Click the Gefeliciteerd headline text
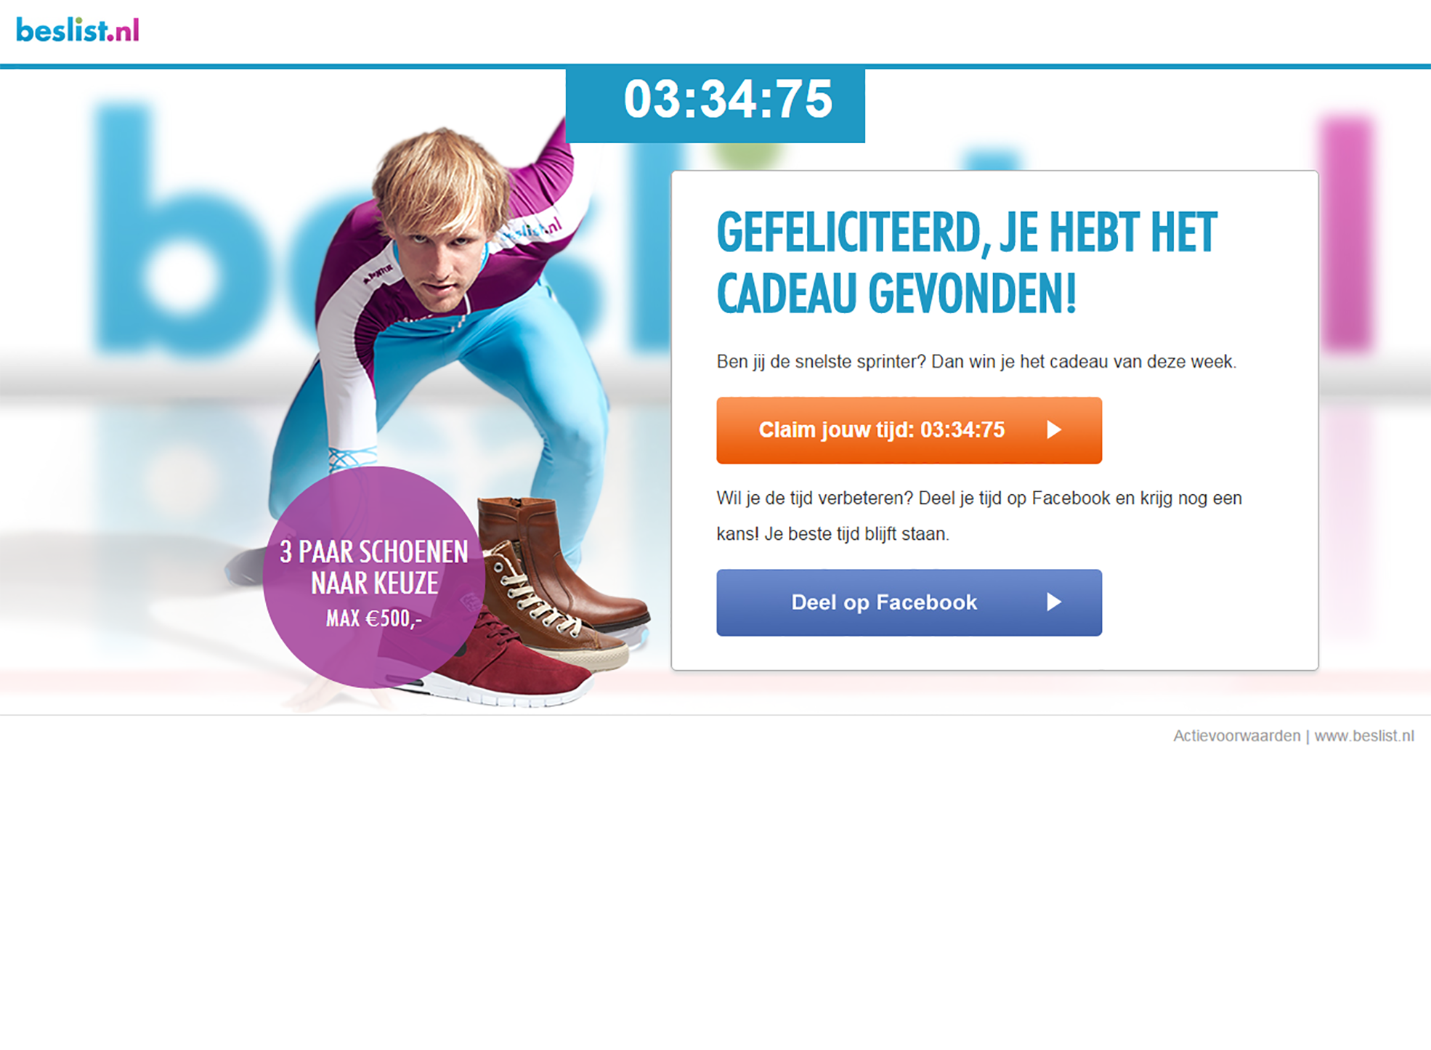This screenshot has height=1050, width=1431. click(x=966, y=262)
